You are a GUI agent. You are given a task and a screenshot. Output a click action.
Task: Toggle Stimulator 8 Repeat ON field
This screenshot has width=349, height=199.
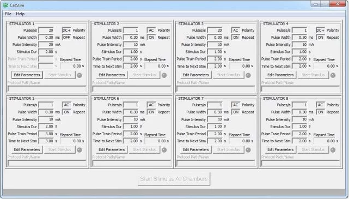320,112
